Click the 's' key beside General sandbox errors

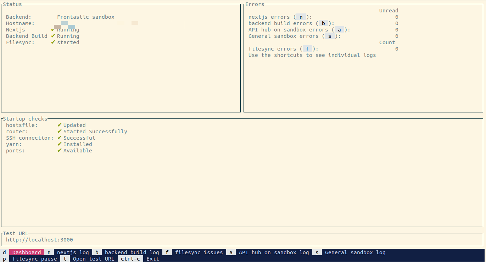pos(330,36)
